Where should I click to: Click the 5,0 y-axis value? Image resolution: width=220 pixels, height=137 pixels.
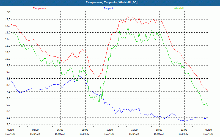[9, 124]
